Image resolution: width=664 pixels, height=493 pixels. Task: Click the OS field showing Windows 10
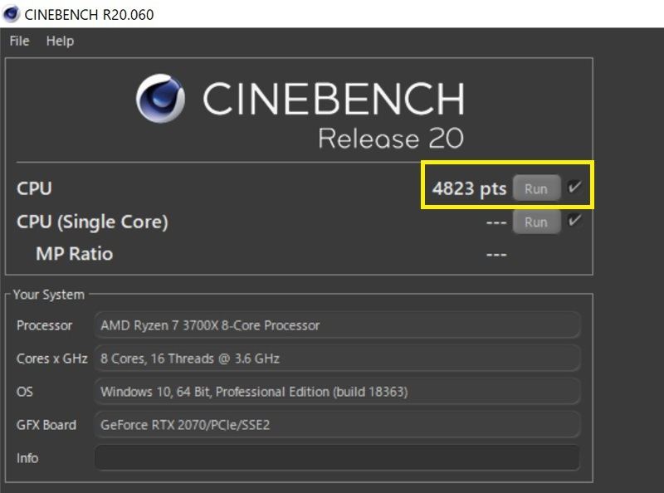click(x=338, y=392)
